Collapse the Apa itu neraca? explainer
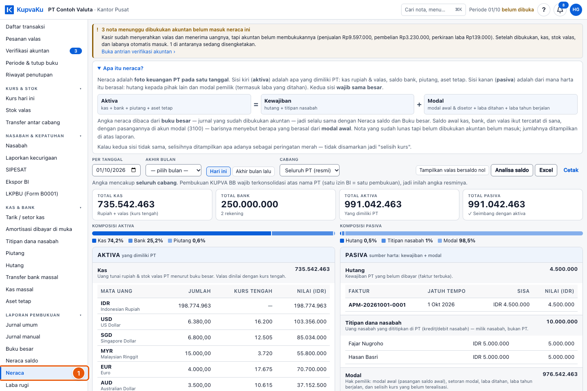 tap(120, 68)
